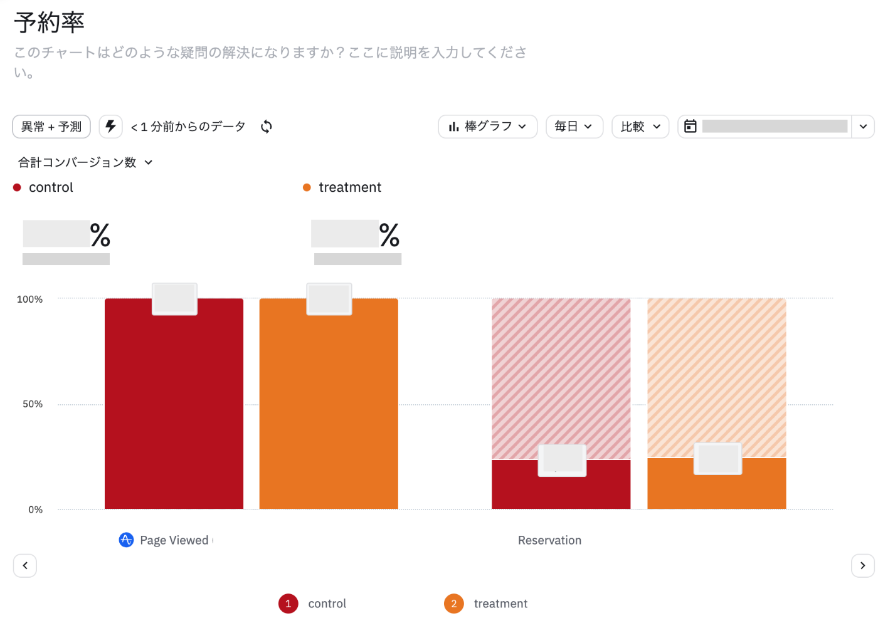Select the Page Viewed step label
Image resolution: width=878 pixels, height=643 pixels.
coord(174,540)
